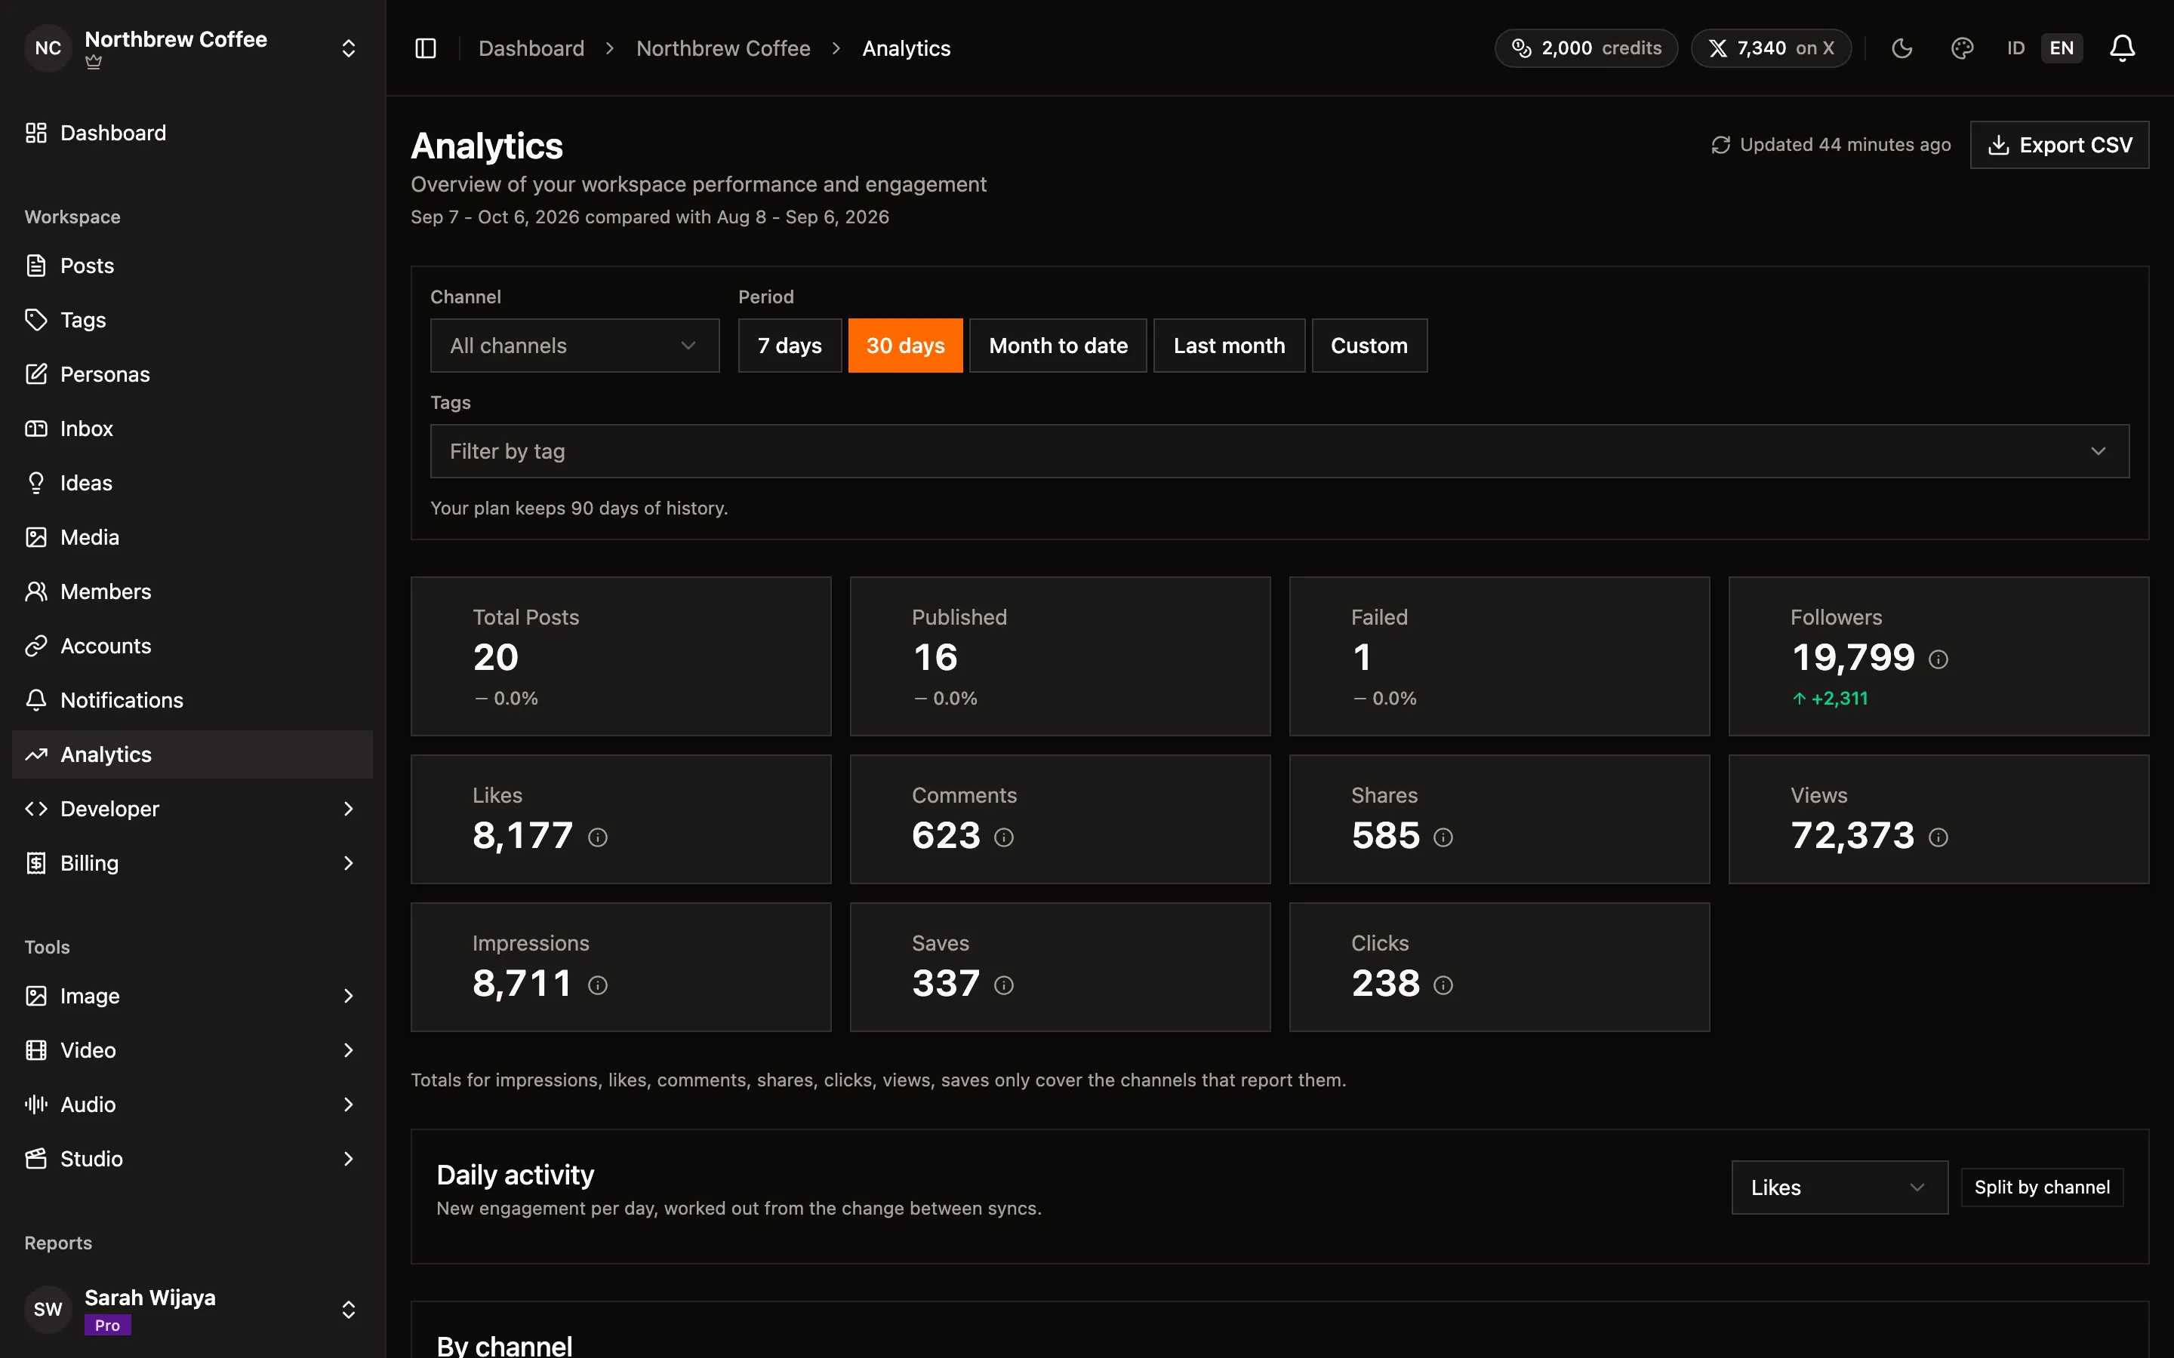Expand the Image tools section
This screenshot has width=2174, height=1358.
click(192, 996)
